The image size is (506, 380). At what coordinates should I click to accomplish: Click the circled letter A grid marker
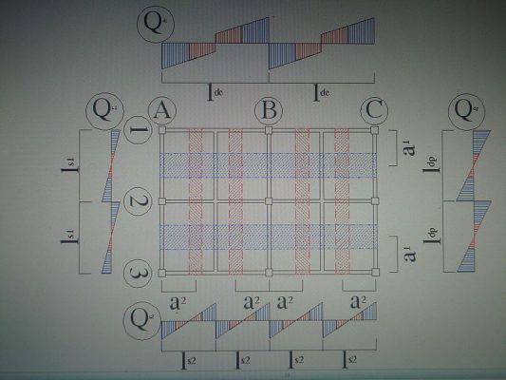[x=162, y=111]
